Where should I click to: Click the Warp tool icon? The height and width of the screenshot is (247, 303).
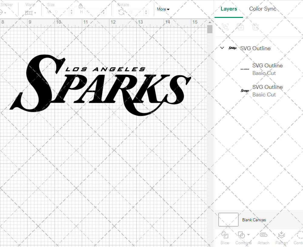point(29,13)
